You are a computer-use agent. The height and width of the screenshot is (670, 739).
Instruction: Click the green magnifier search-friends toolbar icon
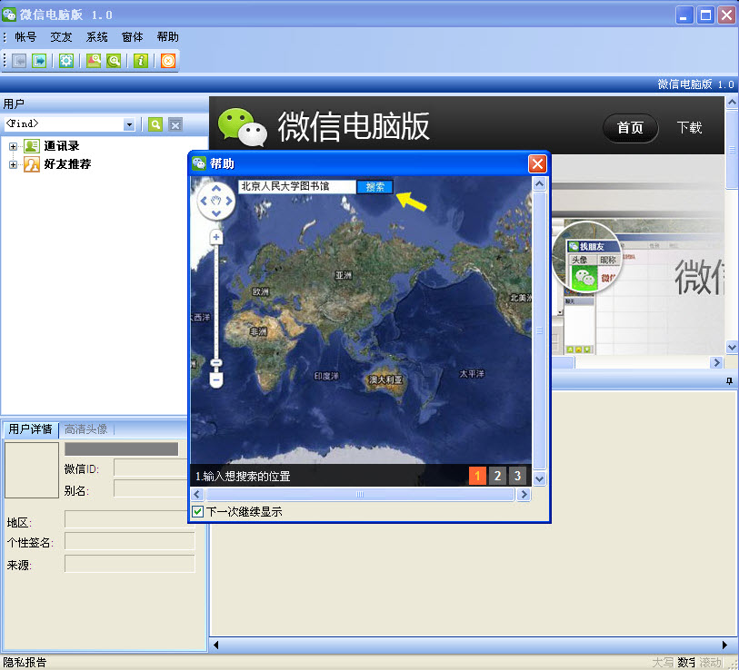(x=114, y=61)
